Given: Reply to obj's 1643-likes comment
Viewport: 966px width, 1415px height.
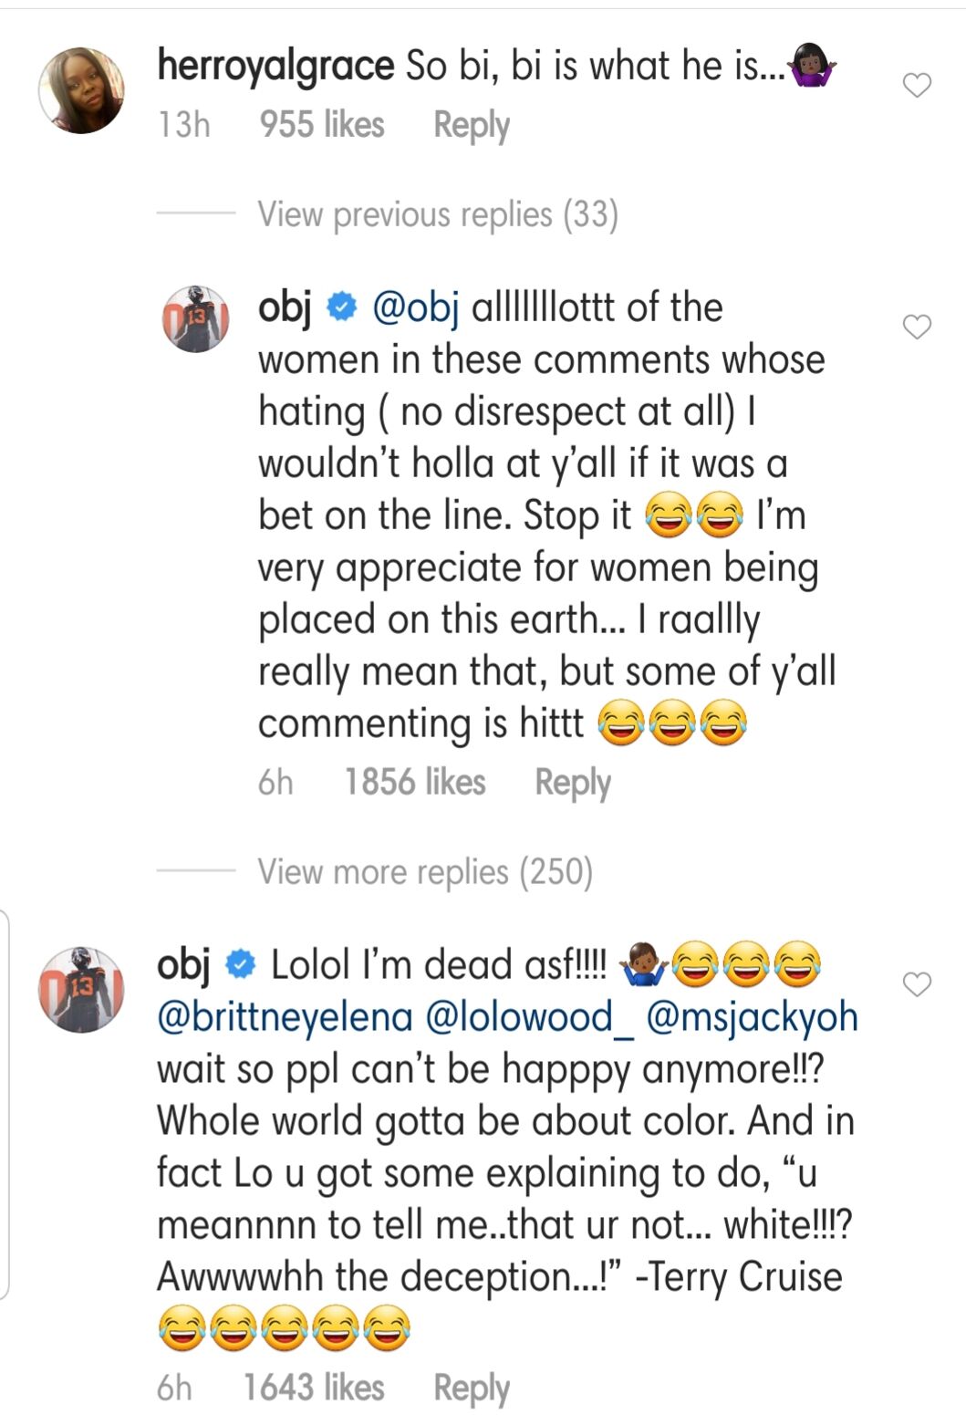Looking at the screenshot, I should [471, 1388].
